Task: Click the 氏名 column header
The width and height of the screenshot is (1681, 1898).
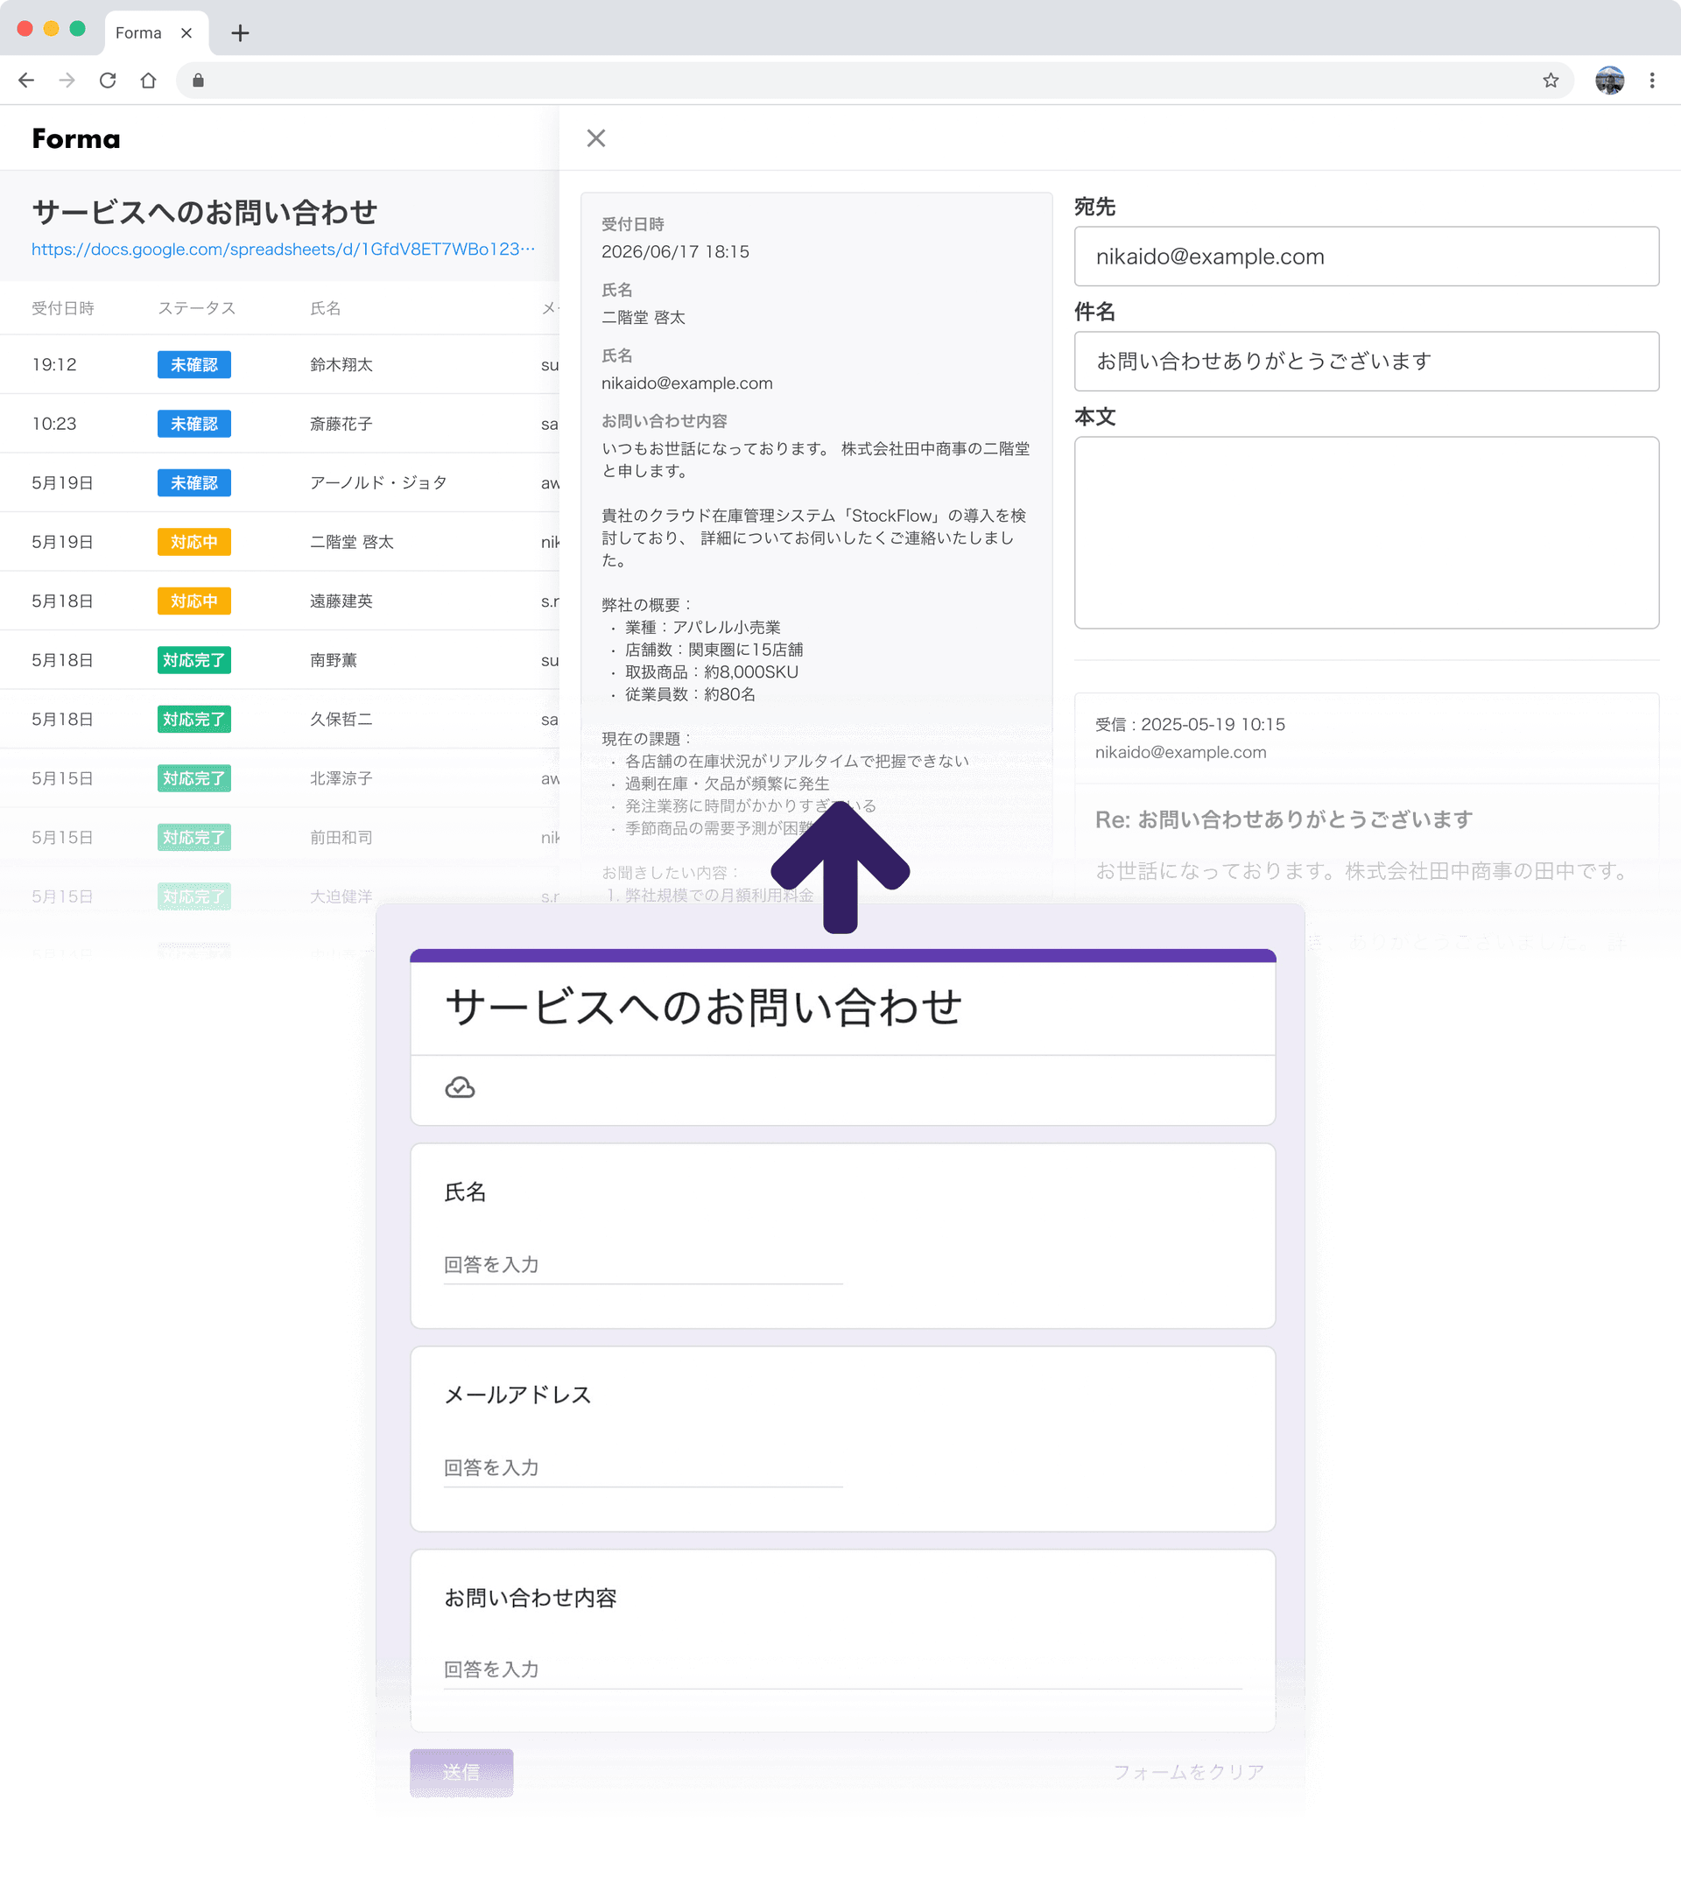Action: coord(326,308)
